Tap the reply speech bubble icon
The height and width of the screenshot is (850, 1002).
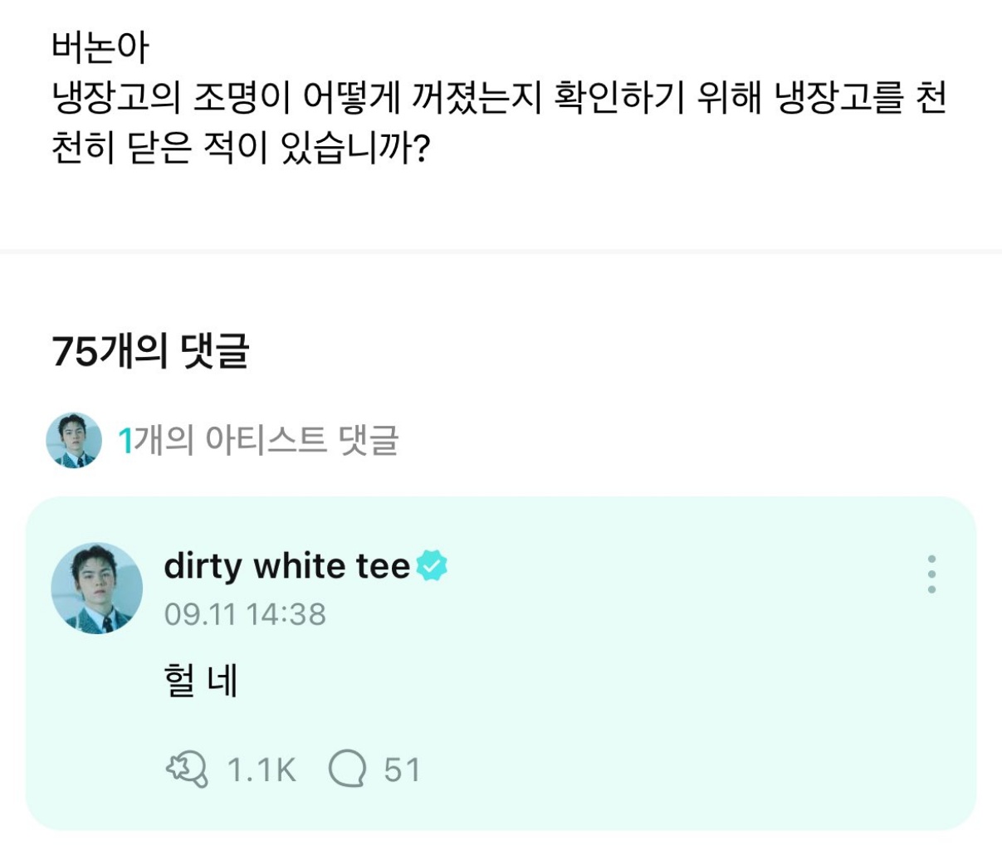click(x=347, y=769)
